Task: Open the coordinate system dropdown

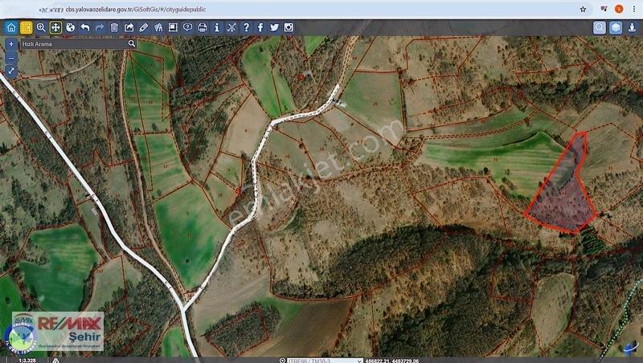Action: tap(325, 361)
